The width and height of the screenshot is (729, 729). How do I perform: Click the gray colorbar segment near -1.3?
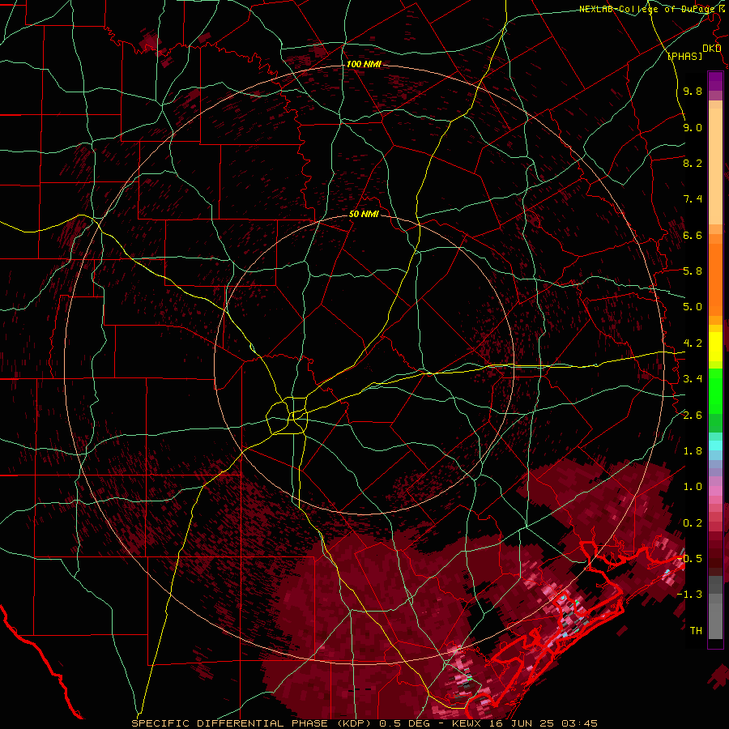point(715,599)
